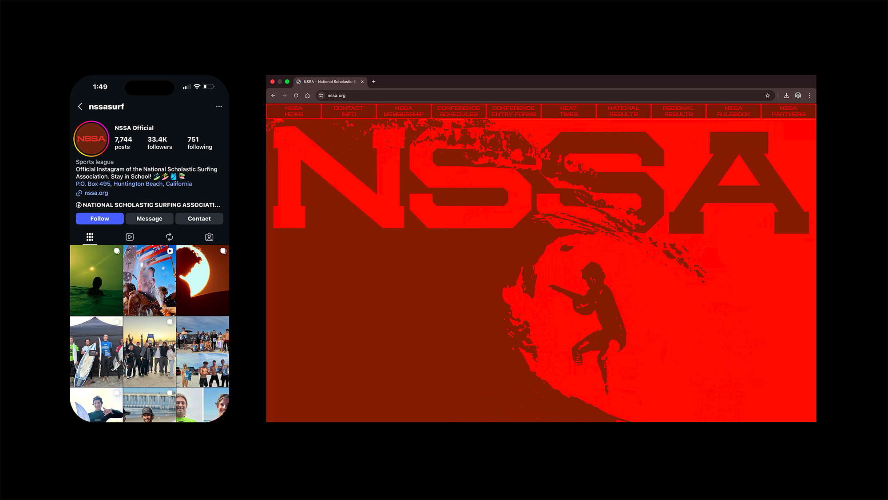Select the posts grid view on nssasurf profile
Image resolution: width=888 pixels, height=500 pixels.
click(90, 237)
